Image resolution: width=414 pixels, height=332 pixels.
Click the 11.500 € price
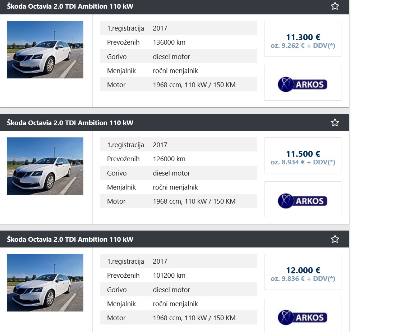[x=303, y=154]
